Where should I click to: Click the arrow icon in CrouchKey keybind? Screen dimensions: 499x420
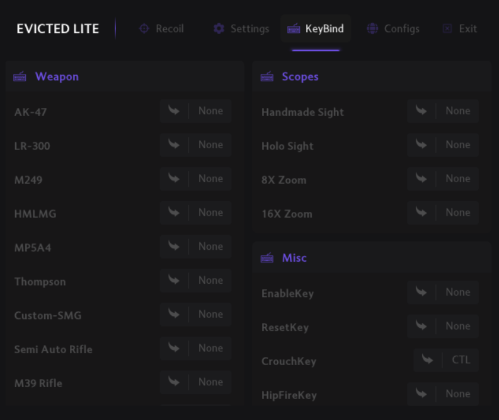pyautogui.click(x=427, y=360)
